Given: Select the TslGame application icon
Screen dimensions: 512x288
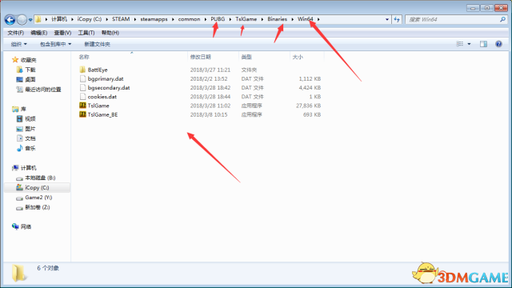Looking at the screenshot, I should 82,106.
